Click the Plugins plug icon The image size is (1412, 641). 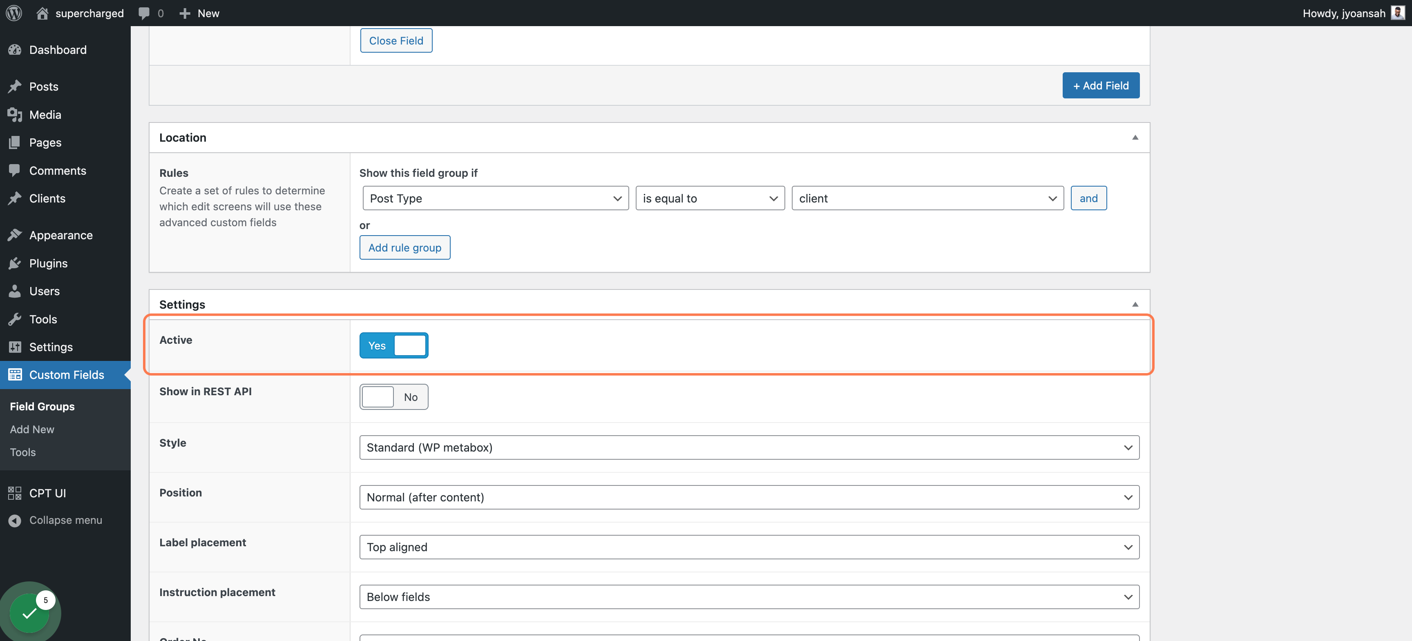(15, 263)
